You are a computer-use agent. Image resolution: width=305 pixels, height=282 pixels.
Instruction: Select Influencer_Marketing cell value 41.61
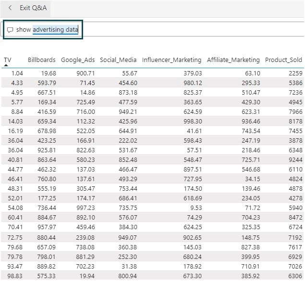195,131
